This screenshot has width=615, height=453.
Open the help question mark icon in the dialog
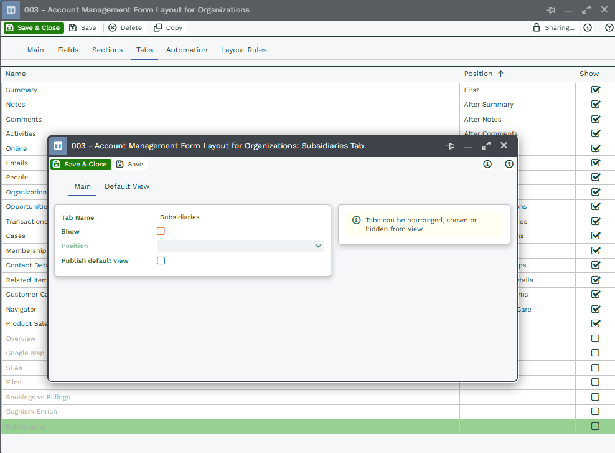click(x=509, y=165)
